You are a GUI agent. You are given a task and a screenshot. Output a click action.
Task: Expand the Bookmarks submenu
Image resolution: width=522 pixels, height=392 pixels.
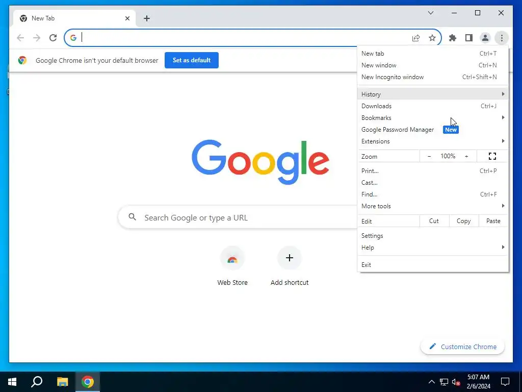click(x=433, y=118)
